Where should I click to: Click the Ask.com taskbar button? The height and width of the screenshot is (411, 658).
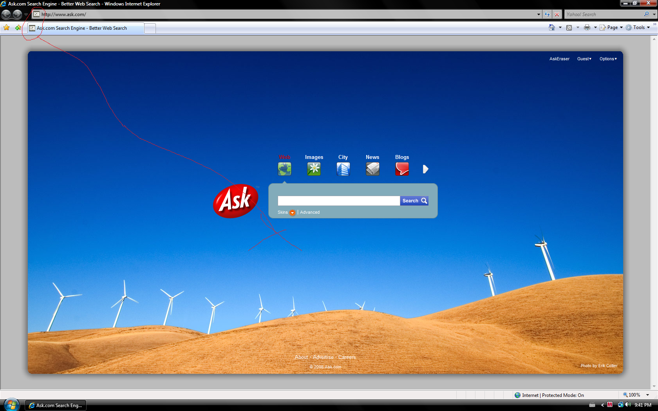[56, 405]
